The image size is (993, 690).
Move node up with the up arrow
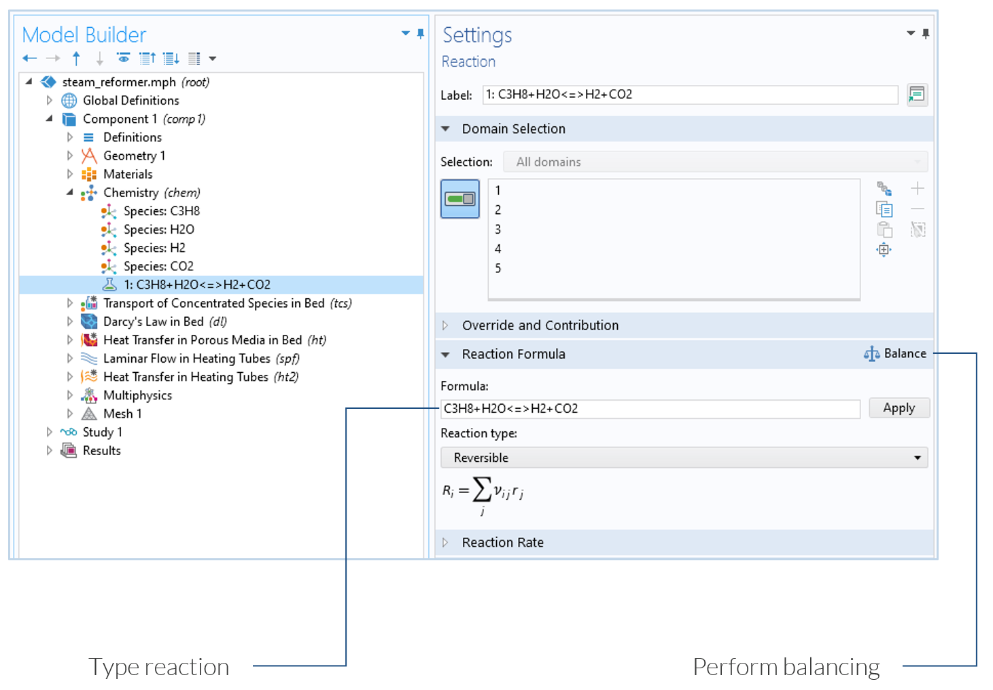76,58
